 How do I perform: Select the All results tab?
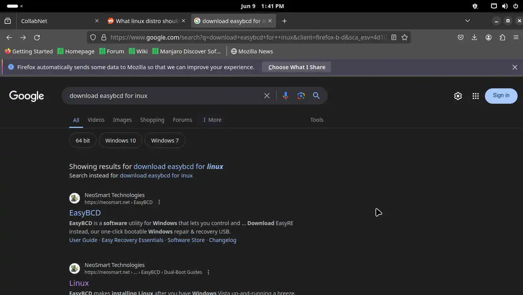76,120
